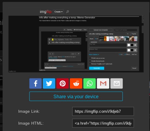Click the blue Generate button
Screen dimensions: 150x131
tap(97, 68)
